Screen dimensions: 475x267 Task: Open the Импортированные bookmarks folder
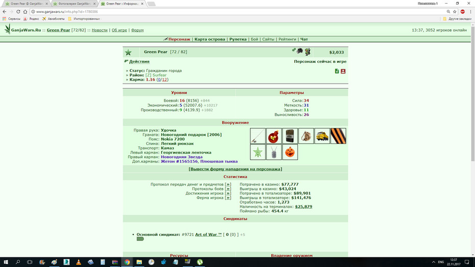pyautogui.click(x=84, y=19)
